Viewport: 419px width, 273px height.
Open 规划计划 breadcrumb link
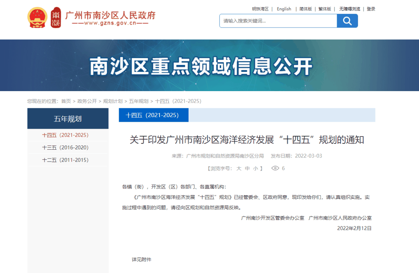(113, 101)
